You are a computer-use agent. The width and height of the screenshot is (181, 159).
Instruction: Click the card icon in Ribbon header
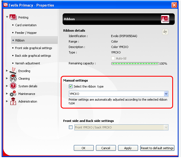(165, 19)
